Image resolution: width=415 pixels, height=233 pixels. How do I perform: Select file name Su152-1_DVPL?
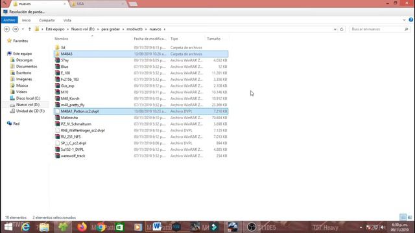click(x=72, y=150)
